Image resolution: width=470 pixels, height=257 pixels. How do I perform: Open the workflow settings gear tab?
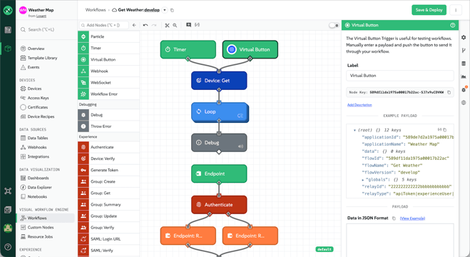click(x=464, y=38)
